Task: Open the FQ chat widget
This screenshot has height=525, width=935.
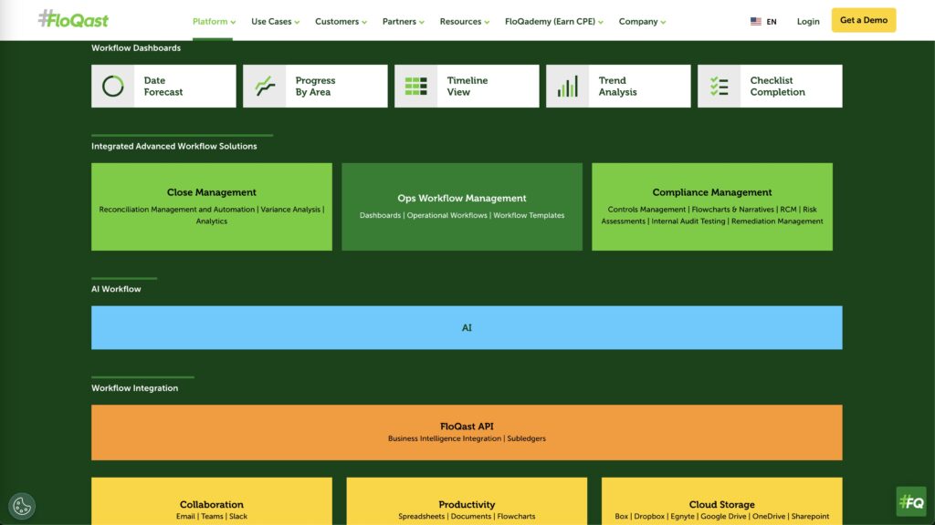Action: tap(911, 502)
